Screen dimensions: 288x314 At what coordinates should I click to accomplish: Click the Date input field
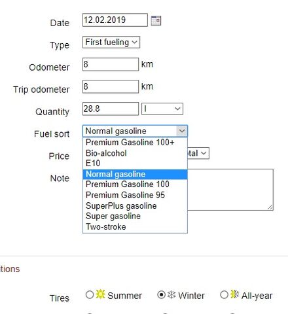pyautogui.click(x=115, y=20)
